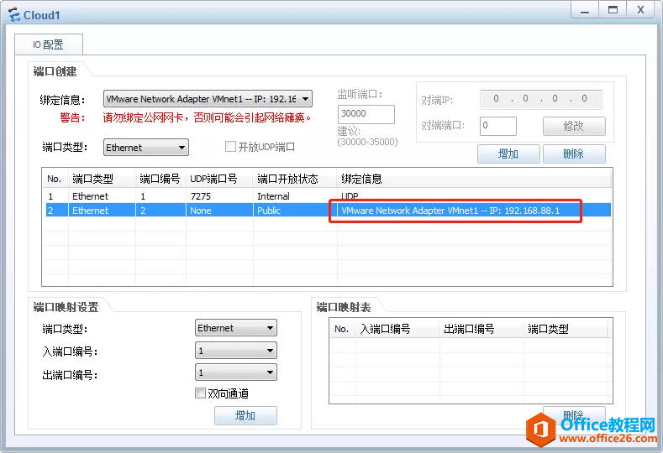Select port row 1 with UDP 7275
The width and height of the screenshot is (663, 453).
tap(328, 196)
